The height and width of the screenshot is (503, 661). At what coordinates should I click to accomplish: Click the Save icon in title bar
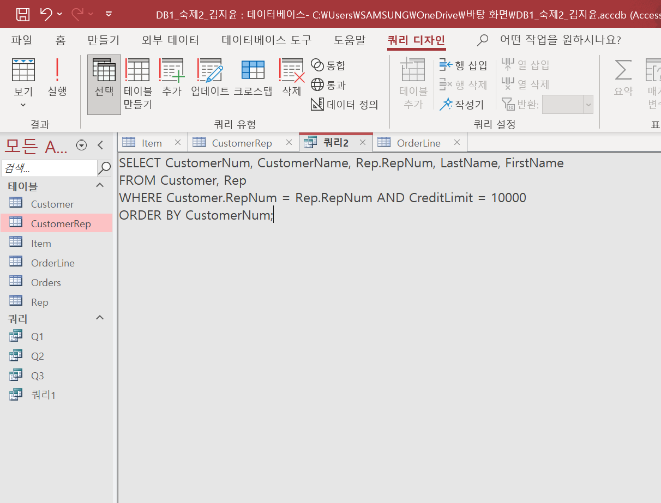23,14
